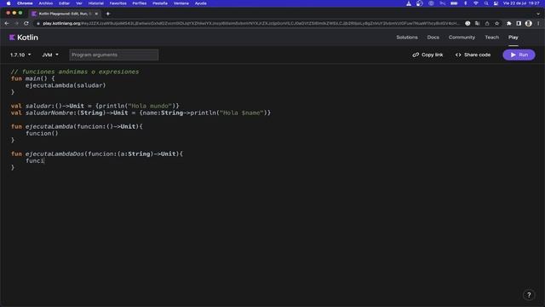
Task: Select the Kotlin Playground browser tab
Action: coord(65,14)
